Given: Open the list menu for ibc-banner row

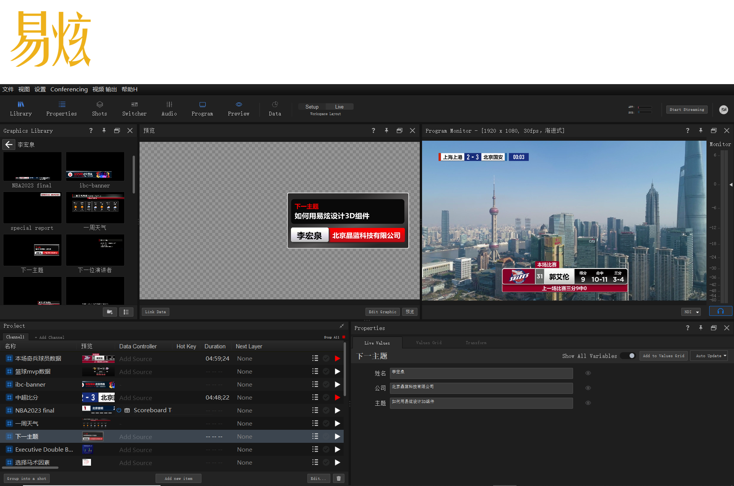Looking at the screenshot, I should click(315, 384).
